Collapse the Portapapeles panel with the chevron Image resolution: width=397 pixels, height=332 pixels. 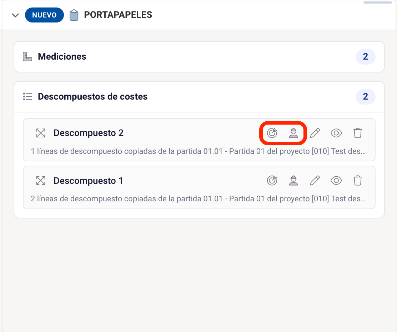point(15,15)
